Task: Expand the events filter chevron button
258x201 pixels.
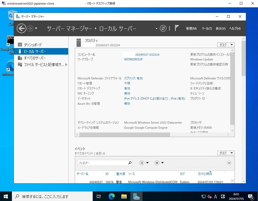Action: tap(229, 163)
